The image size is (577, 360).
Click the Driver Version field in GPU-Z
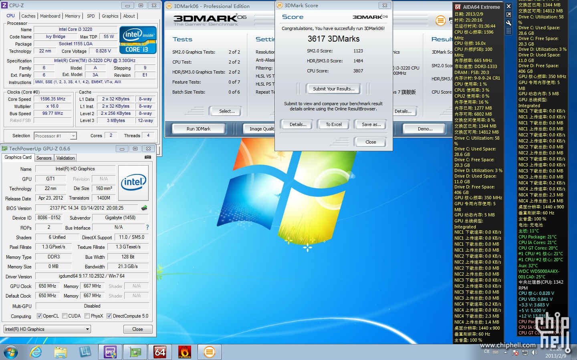pyautogui.click(x=92, y=276)
